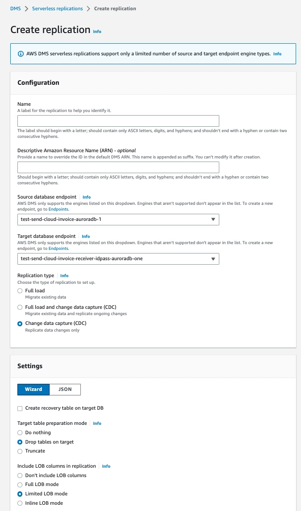Open Source database endpoint dropdown arrow

[213, 219]
